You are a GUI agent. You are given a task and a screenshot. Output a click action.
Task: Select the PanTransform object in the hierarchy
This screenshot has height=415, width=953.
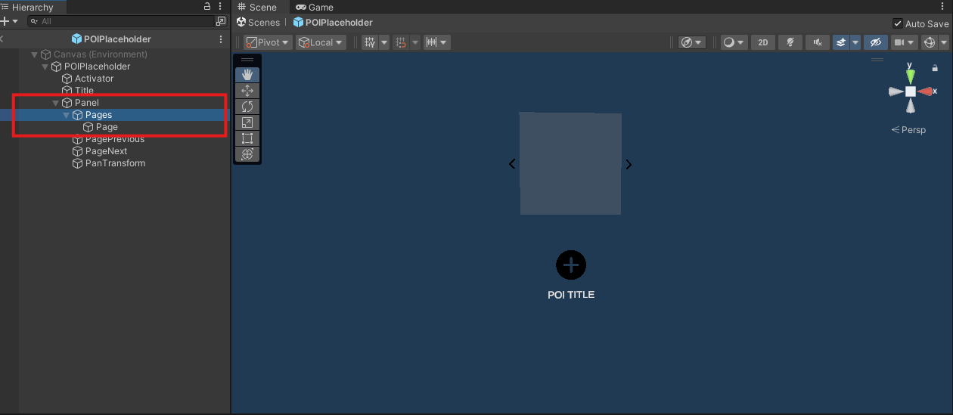pyautogui.click(x=109, y=163)
